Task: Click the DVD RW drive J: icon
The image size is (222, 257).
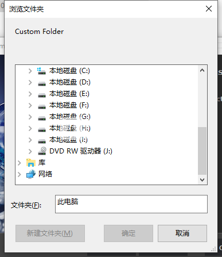Action: (x=42, y=151)
